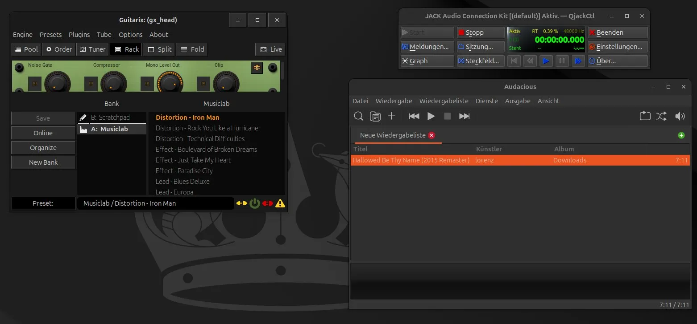The image size is (697, 324).
Task: Click Beenden to quit QjackCtl
Action: tap(618, 32)
